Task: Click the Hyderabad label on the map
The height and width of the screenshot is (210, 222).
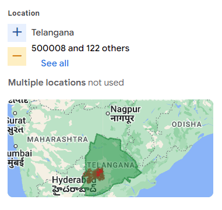Action: 74,180
